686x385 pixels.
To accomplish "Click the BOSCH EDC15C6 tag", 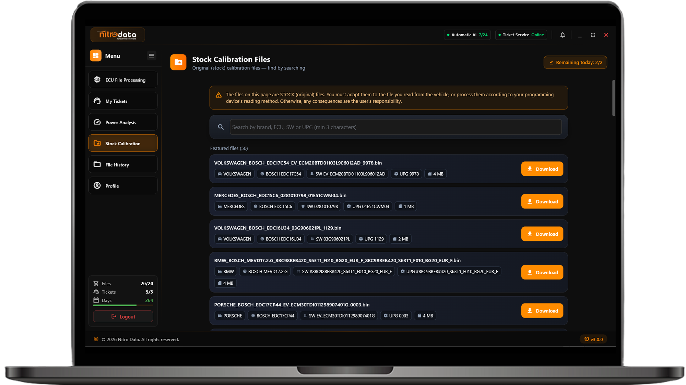I will click(x=273, y=207).
